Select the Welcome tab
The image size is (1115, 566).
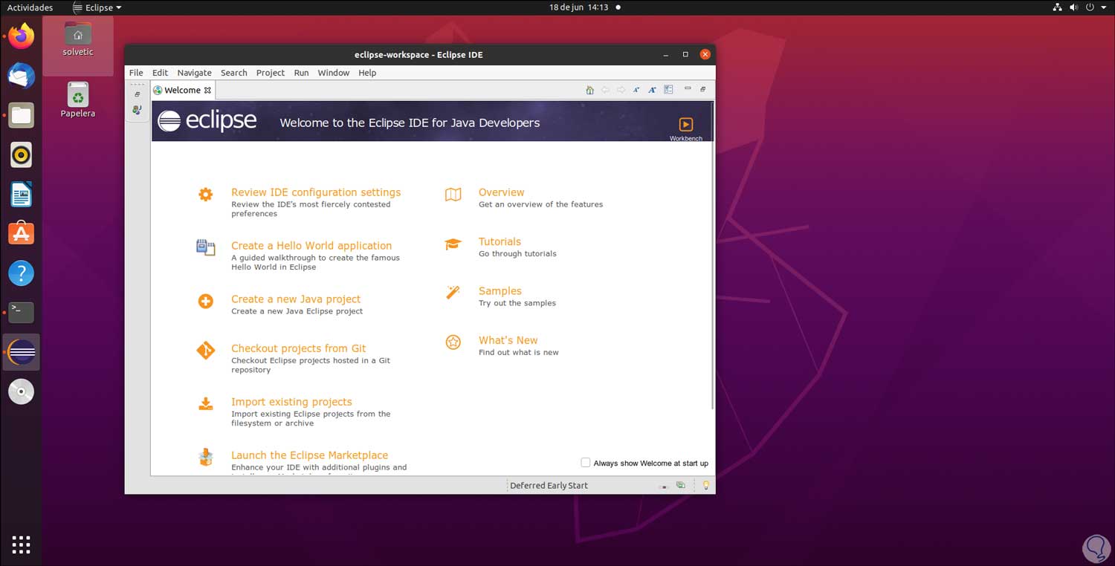pos(182,90)
